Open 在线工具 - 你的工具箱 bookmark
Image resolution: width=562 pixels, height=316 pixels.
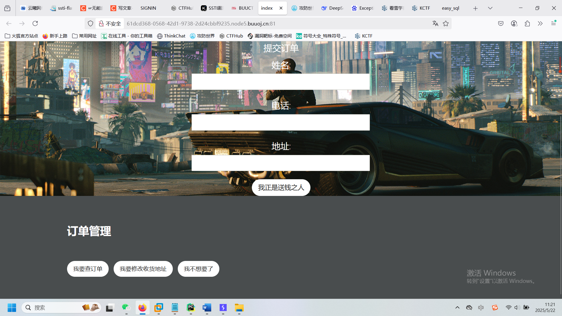[127, 36]
